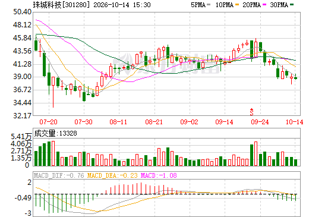
Task: Click the MACD_DIF:-0.76 indicator label
Action: pos(59,175)
